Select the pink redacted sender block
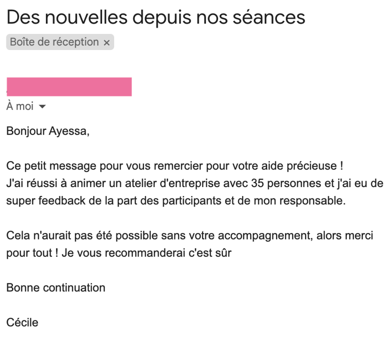384x342 pixels. pos(69,86)
